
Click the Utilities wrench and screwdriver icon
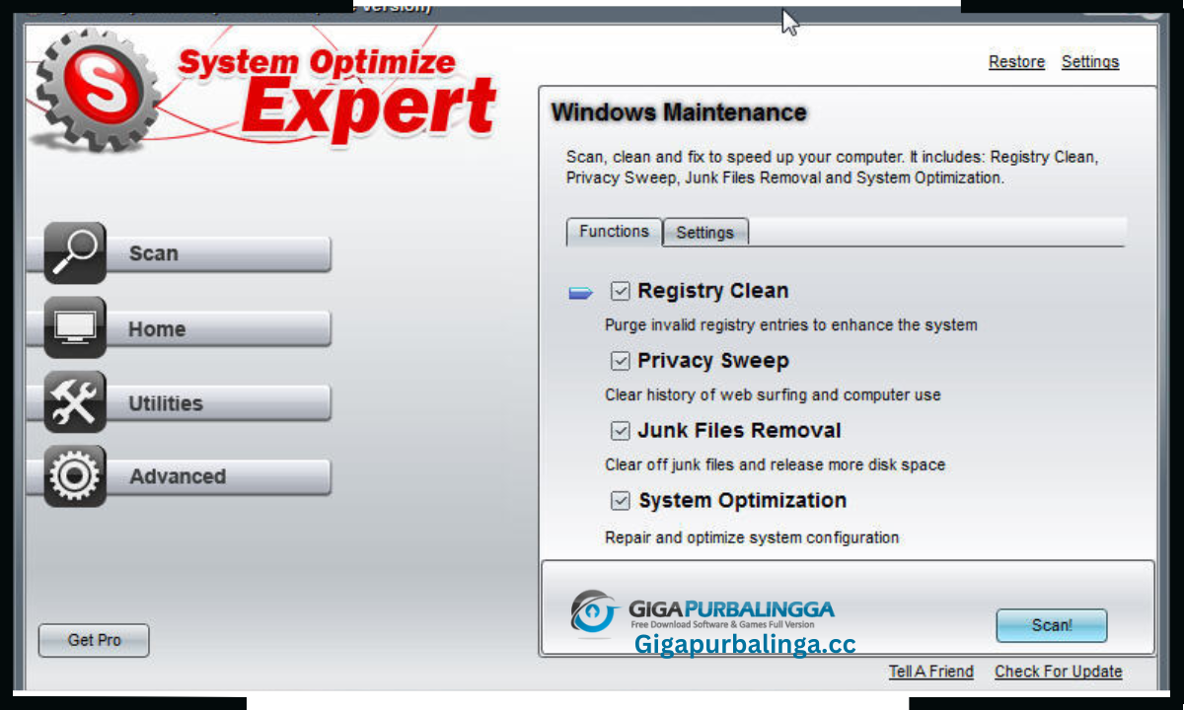75,402
